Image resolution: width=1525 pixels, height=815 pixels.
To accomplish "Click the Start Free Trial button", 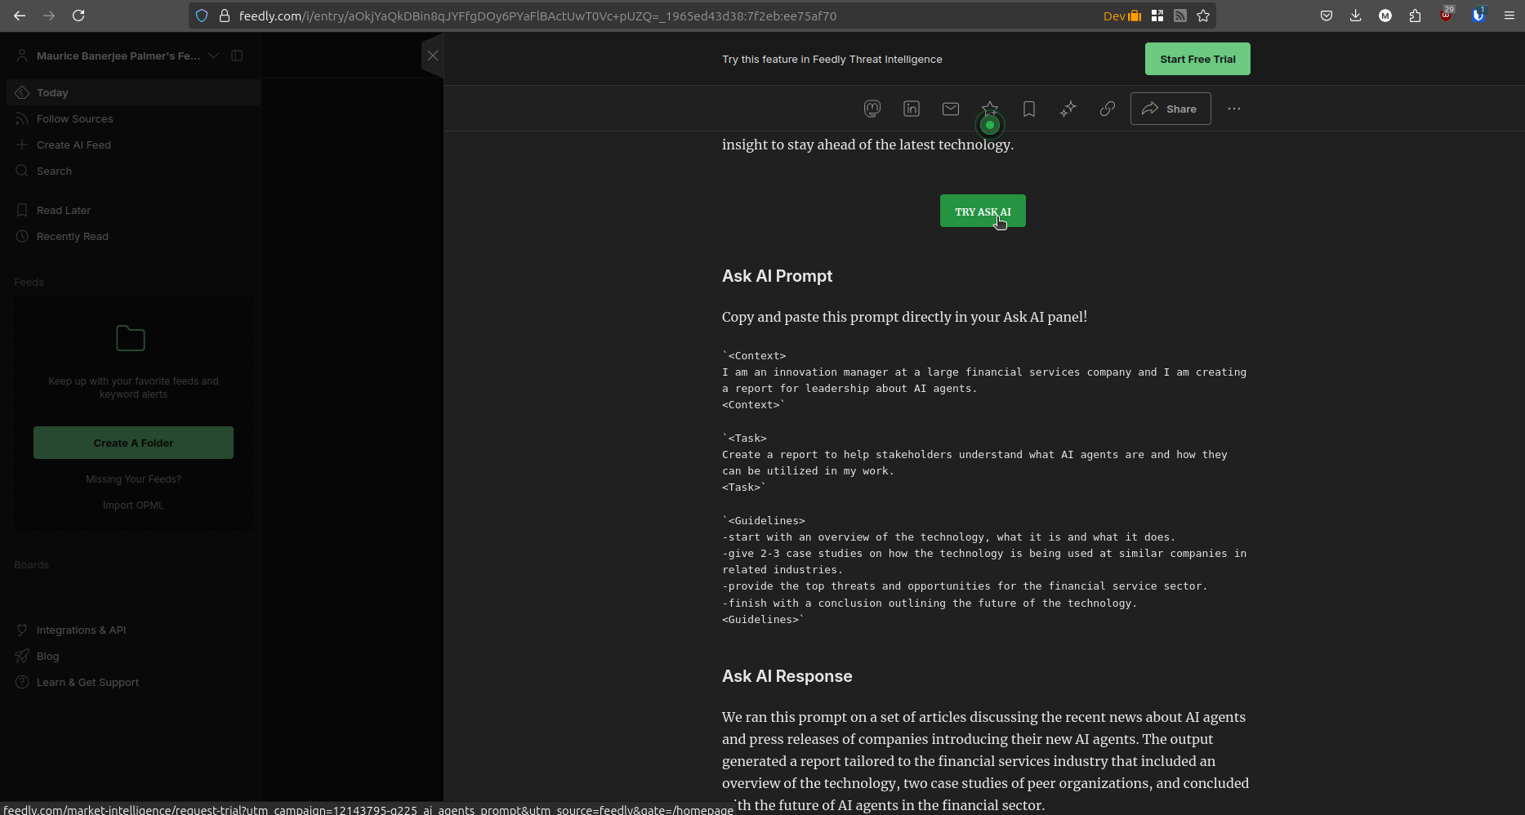I will pos(1197,58).
